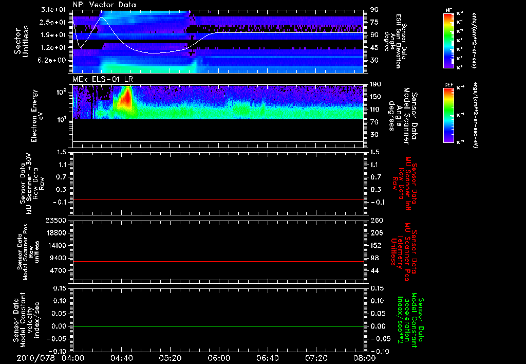Click the "04:00" time tick label
The height and width of the screenshot is (364, 526).
click(73, 358)
